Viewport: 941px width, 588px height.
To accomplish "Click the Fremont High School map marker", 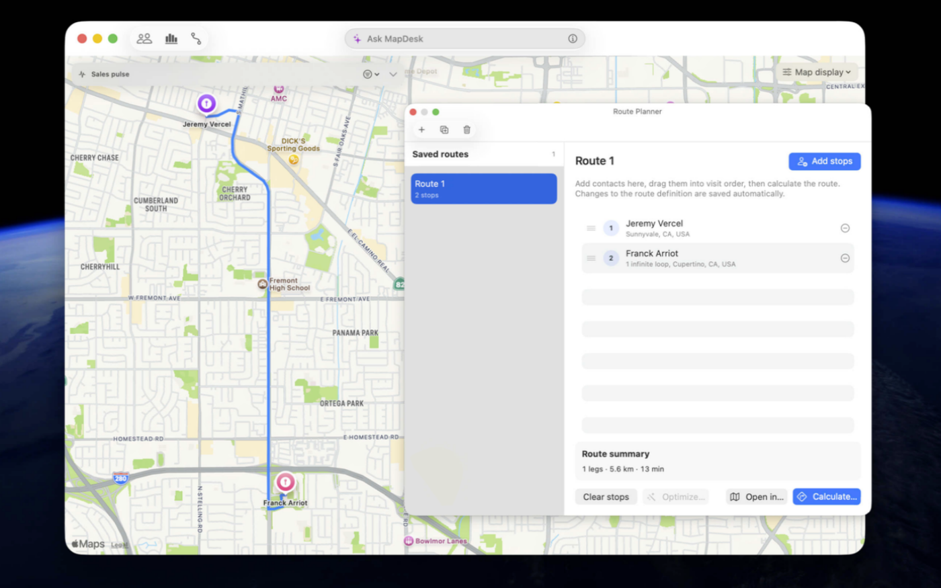I will coord(262,284).
